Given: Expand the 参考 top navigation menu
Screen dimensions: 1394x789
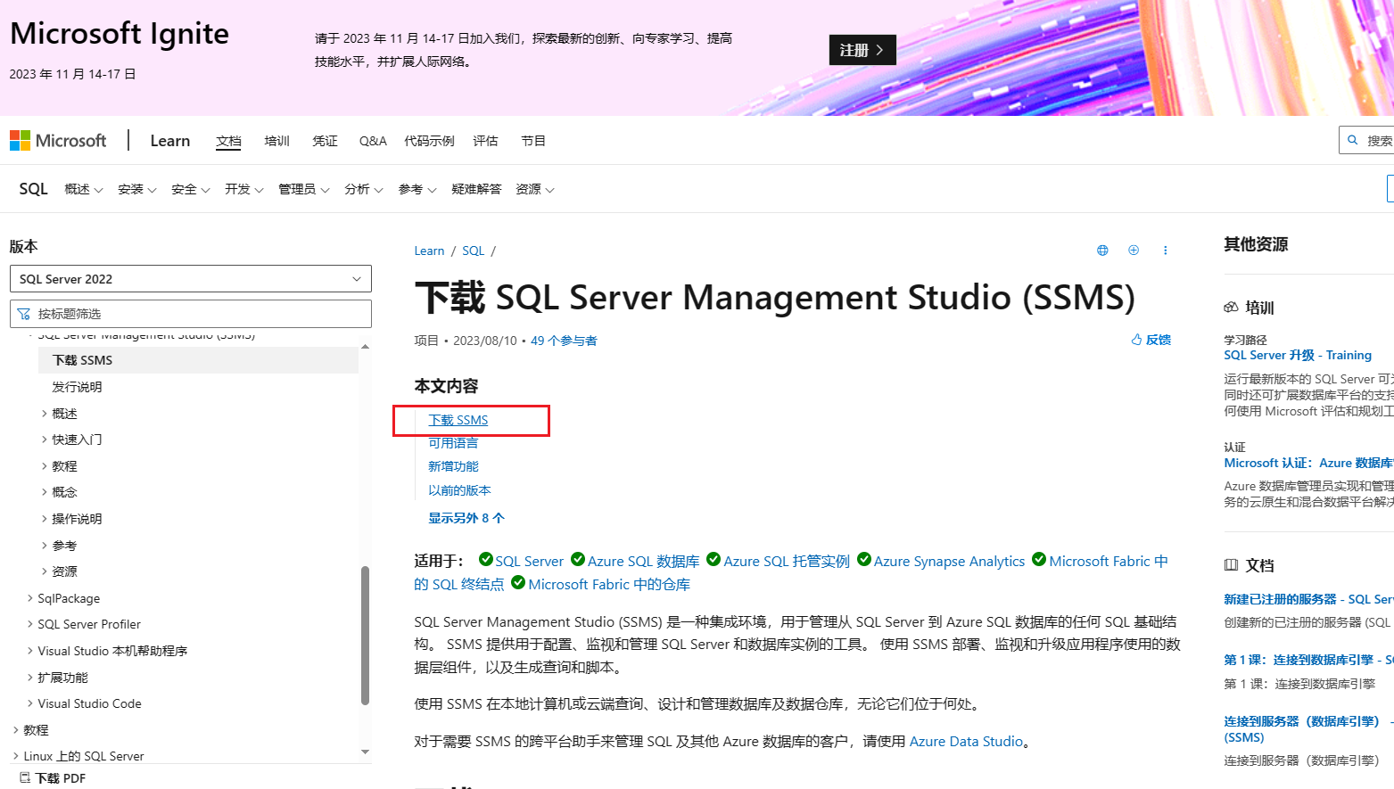Looking at the screenshot, I should [417, 189].
